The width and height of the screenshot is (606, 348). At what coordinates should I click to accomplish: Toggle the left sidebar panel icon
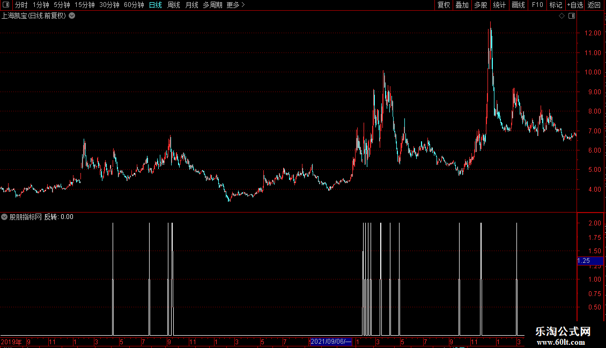point(6,5)
